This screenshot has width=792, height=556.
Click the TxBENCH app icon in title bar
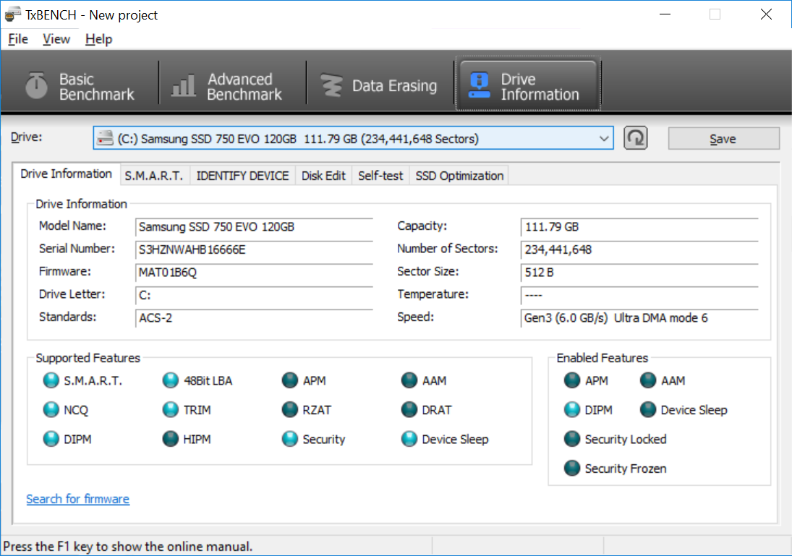point(12,14)
